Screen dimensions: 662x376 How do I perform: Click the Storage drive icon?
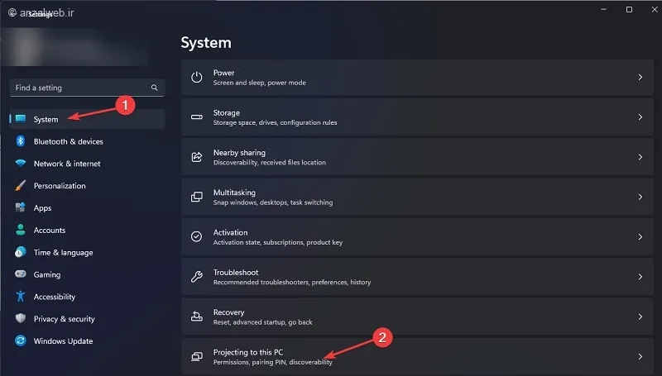pyautogui.click(x=196, y=117)
